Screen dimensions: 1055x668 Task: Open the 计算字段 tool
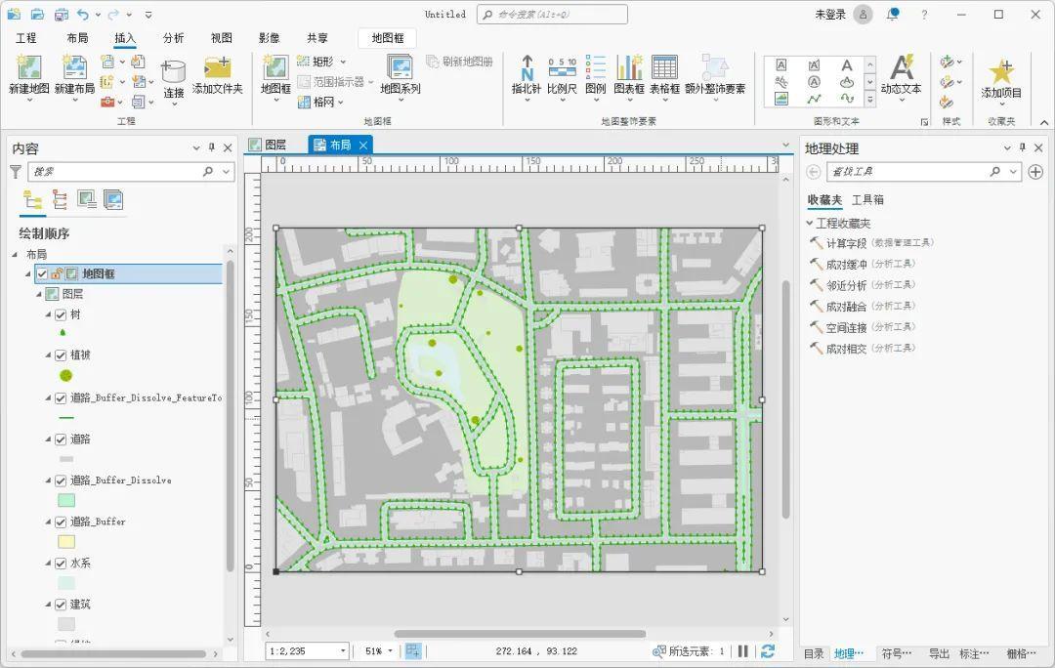(846, 243)
